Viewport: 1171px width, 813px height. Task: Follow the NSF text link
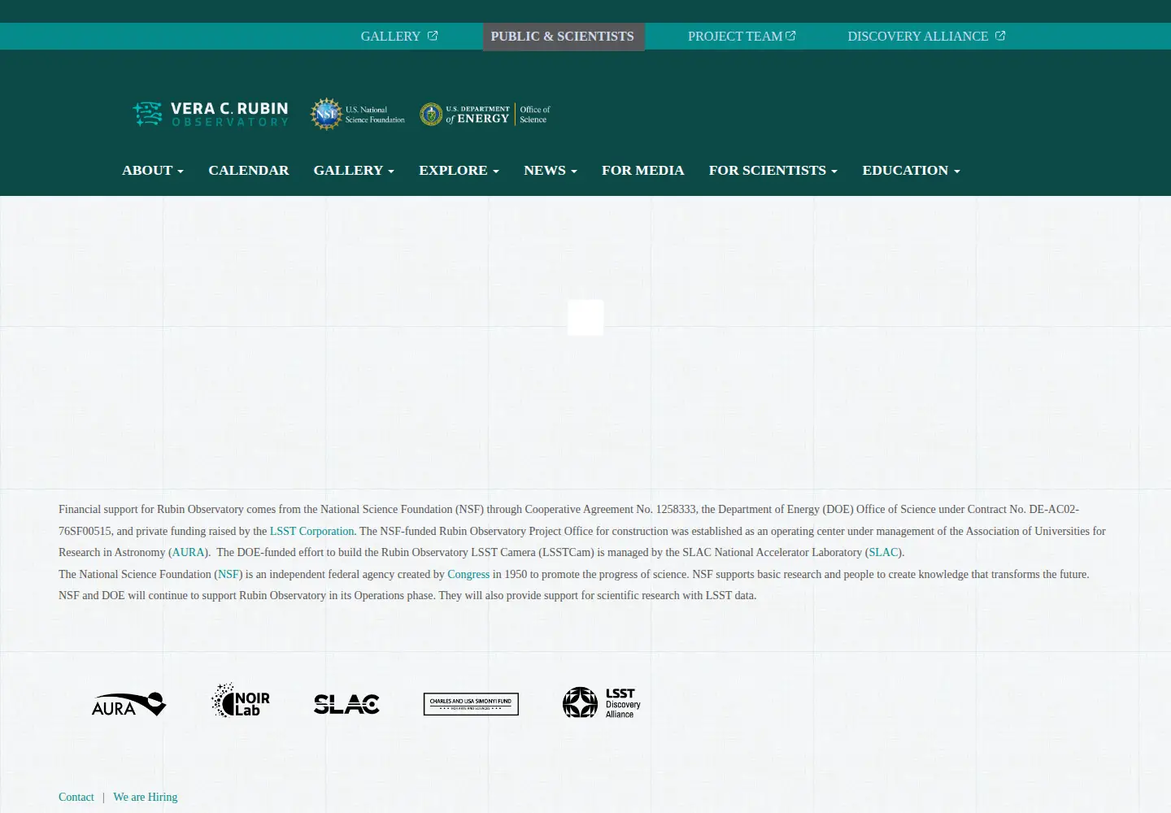229,574
